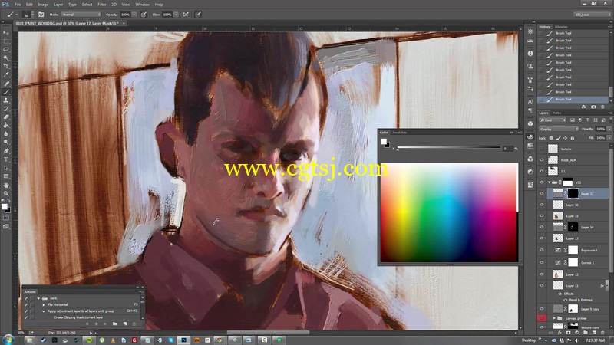Open the Brush panel toggle icon

pyautogui.click(x=41, y=15)
